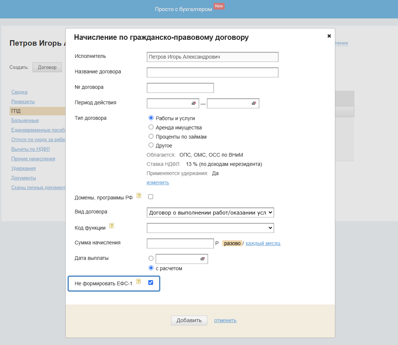This screenshot has height=345, width=398.
Task: Select the Аренда имущества contract type
Action: click(151, 127)
